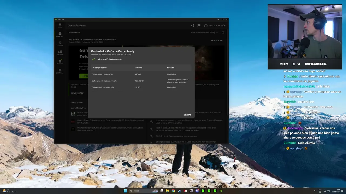This screenshot has width=346, height=194.
Task: Click 'La instalación ha terminado' status message
Action: 109,59
